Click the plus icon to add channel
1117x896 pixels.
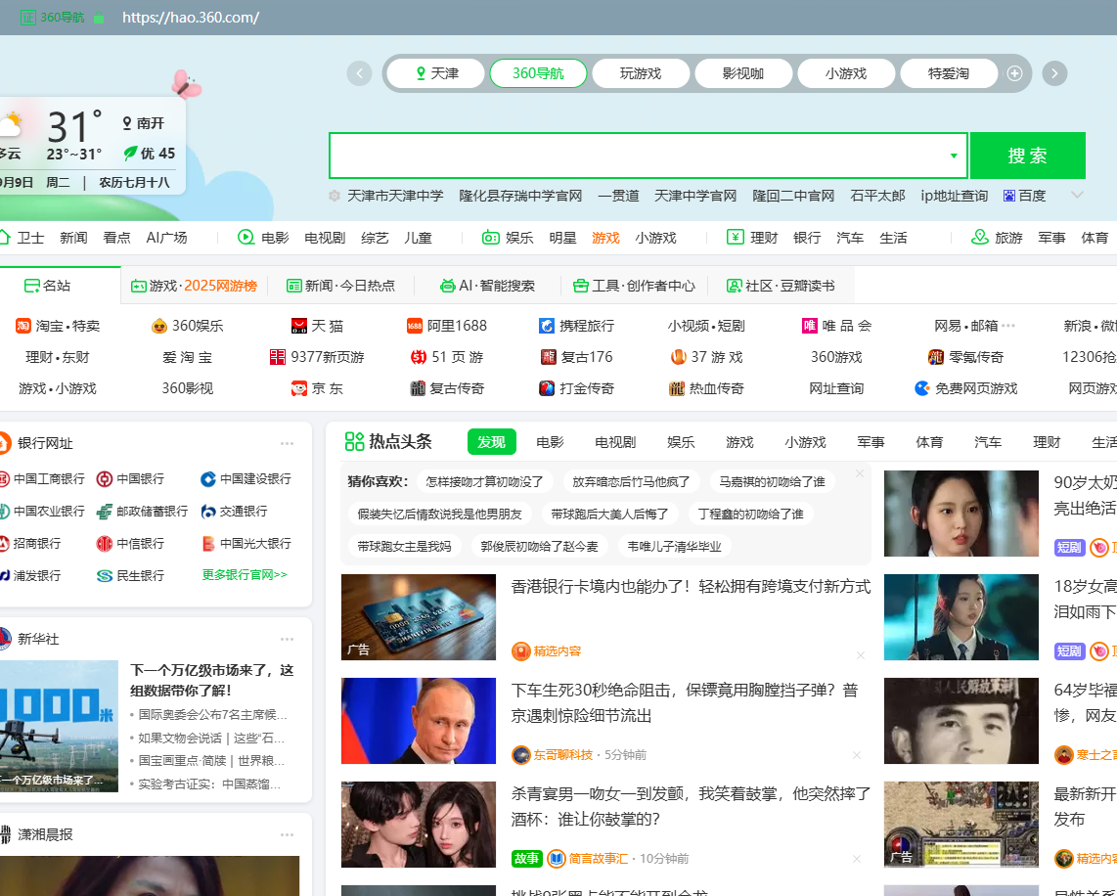click(x=1014, y=73)
